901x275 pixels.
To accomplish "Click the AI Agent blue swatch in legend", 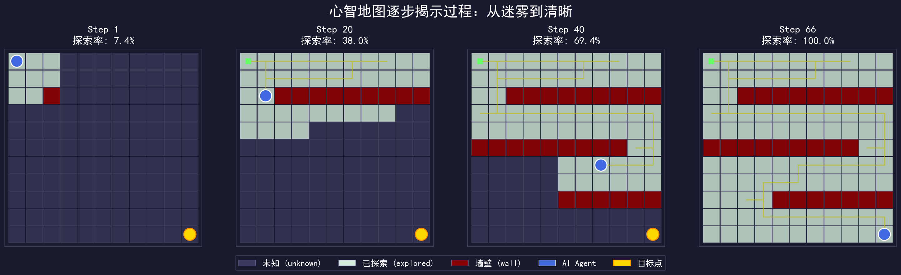I will (x=547, y=263).
